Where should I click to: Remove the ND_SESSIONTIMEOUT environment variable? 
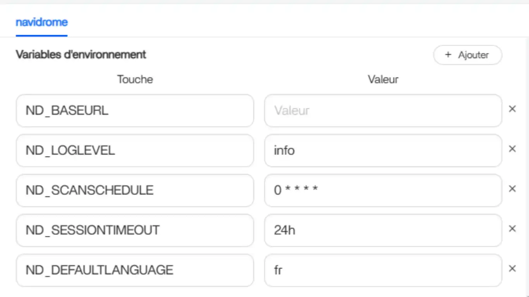click(x=512, y=229)
